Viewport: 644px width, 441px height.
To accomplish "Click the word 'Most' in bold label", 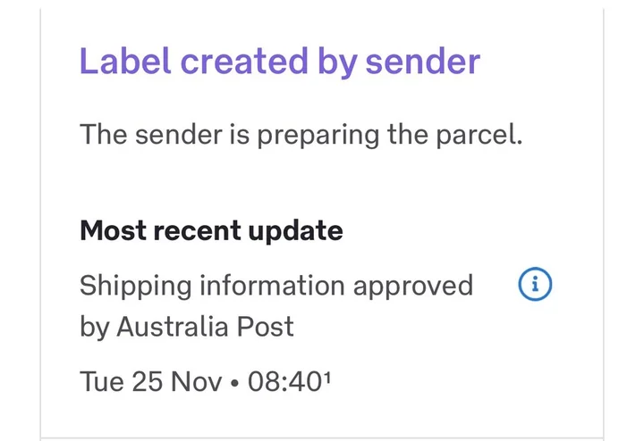I will click(111, 231).
